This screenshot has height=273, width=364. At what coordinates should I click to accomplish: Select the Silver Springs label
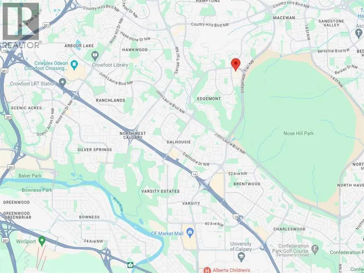click(x=95, y=150)
